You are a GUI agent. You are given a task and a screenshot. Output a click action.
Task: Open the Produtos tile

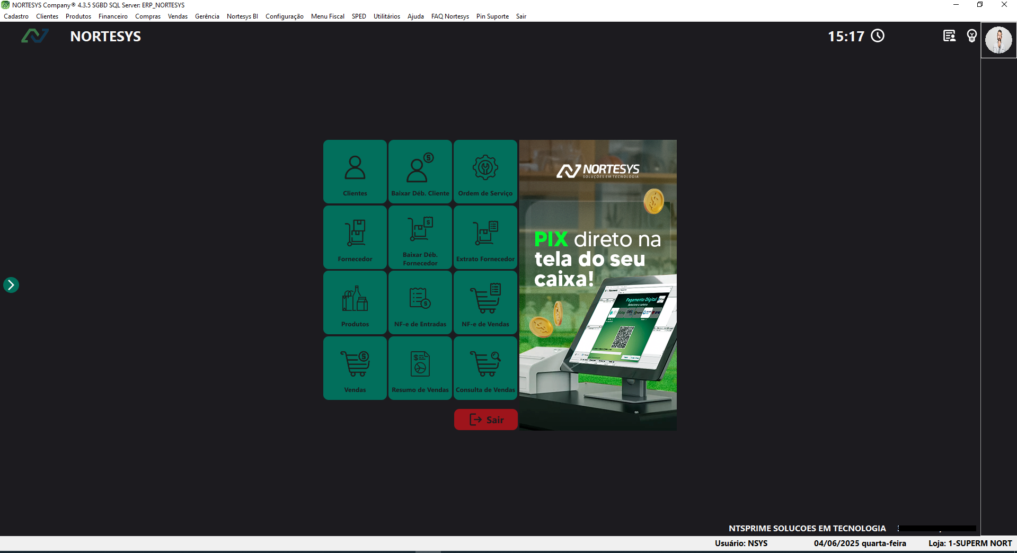pyautogui.click(x=355, y=302)
